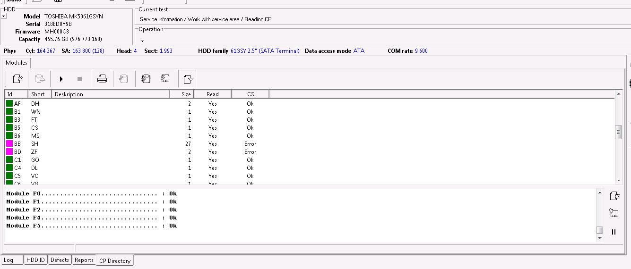Click firmware value MH000C8
The height and width of the screenshot is (269, 631).
[57, 32]
